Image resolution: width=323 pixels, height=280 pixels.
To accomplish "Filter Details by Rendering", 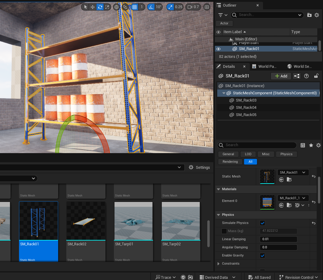I will pos(230,162).
